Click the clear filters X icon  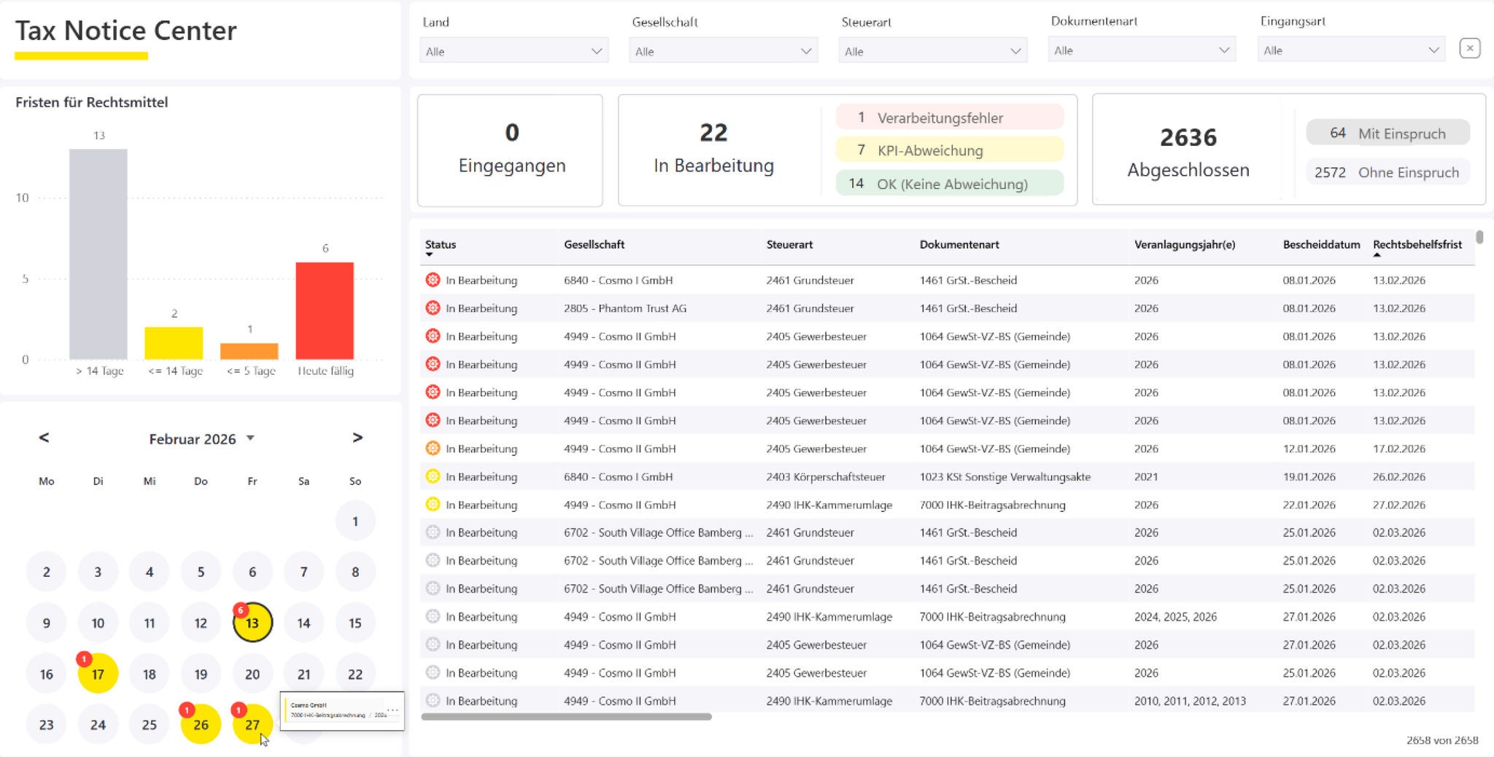click(x=1470, y=49)
